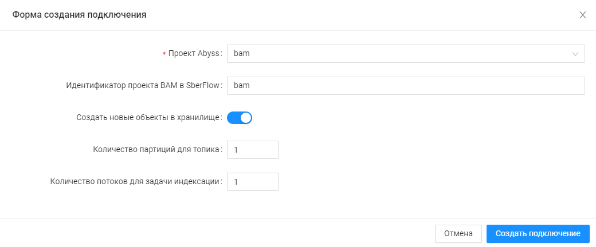The height and width of the screenshot is (247, 596).
Task: Click the Количество партиций для топика label
Action: coord(156,150)
